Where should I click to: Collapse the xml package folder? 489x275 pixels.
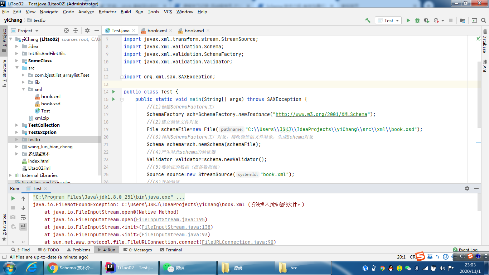coord(23,90)
